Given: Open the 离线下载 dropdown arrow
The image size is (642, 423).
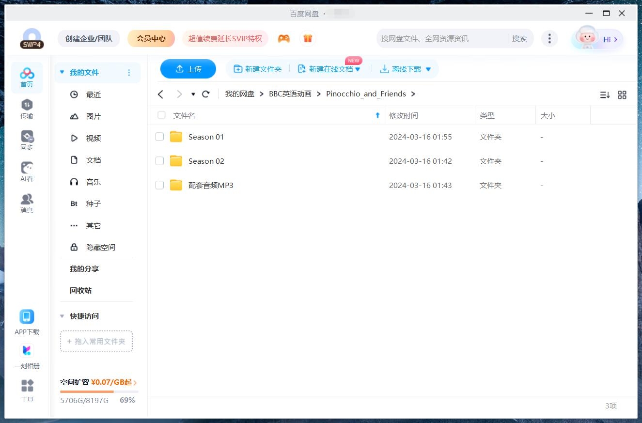Looking at the screenshot, I should 427,69.
